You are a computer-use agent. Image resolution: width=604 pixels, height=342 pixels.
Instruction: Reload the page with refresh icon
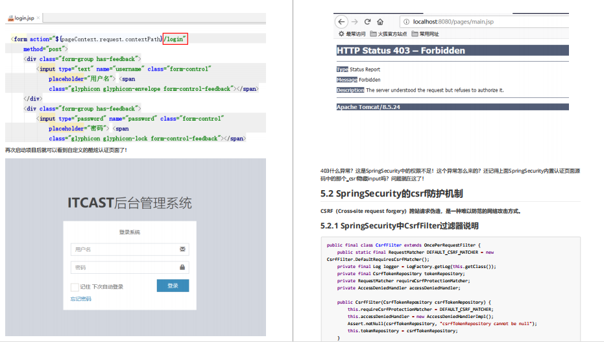point(367,21)
